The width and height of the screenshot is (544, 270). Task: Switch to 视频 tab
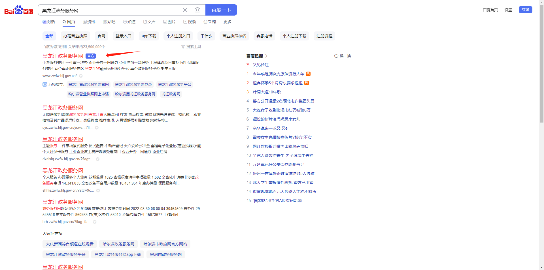coord(190,22)
